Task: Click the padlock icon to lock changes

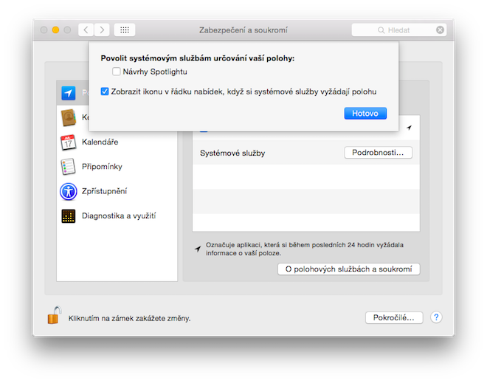Action: point(54,315)
